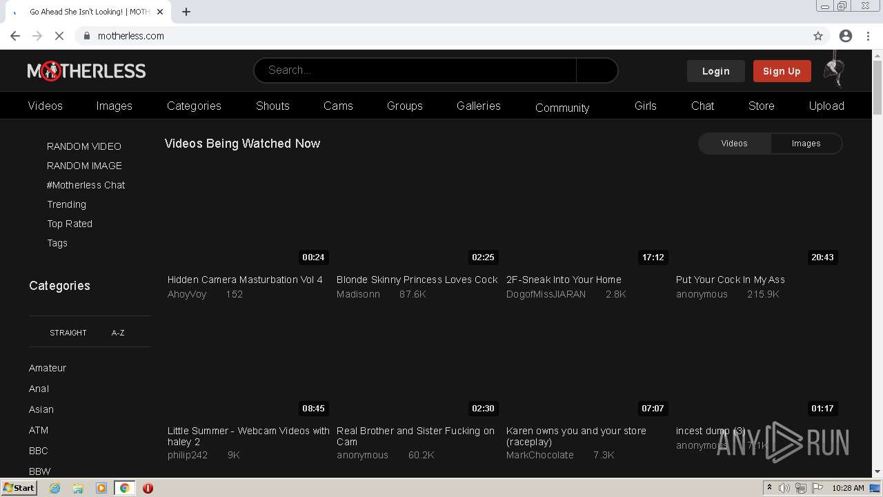Screen dimensions: 883x497
Task: Click RANDOM IMAGE in sidebar
Action: 84,166
